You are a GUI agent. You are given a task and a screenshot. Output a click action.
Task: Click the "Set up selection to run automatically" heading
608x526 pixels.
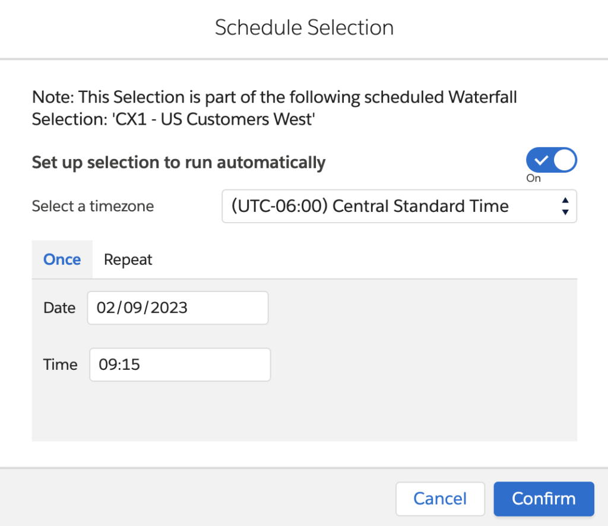178,163
